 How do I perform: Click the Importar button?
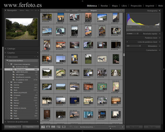click(x=13, y=127)
